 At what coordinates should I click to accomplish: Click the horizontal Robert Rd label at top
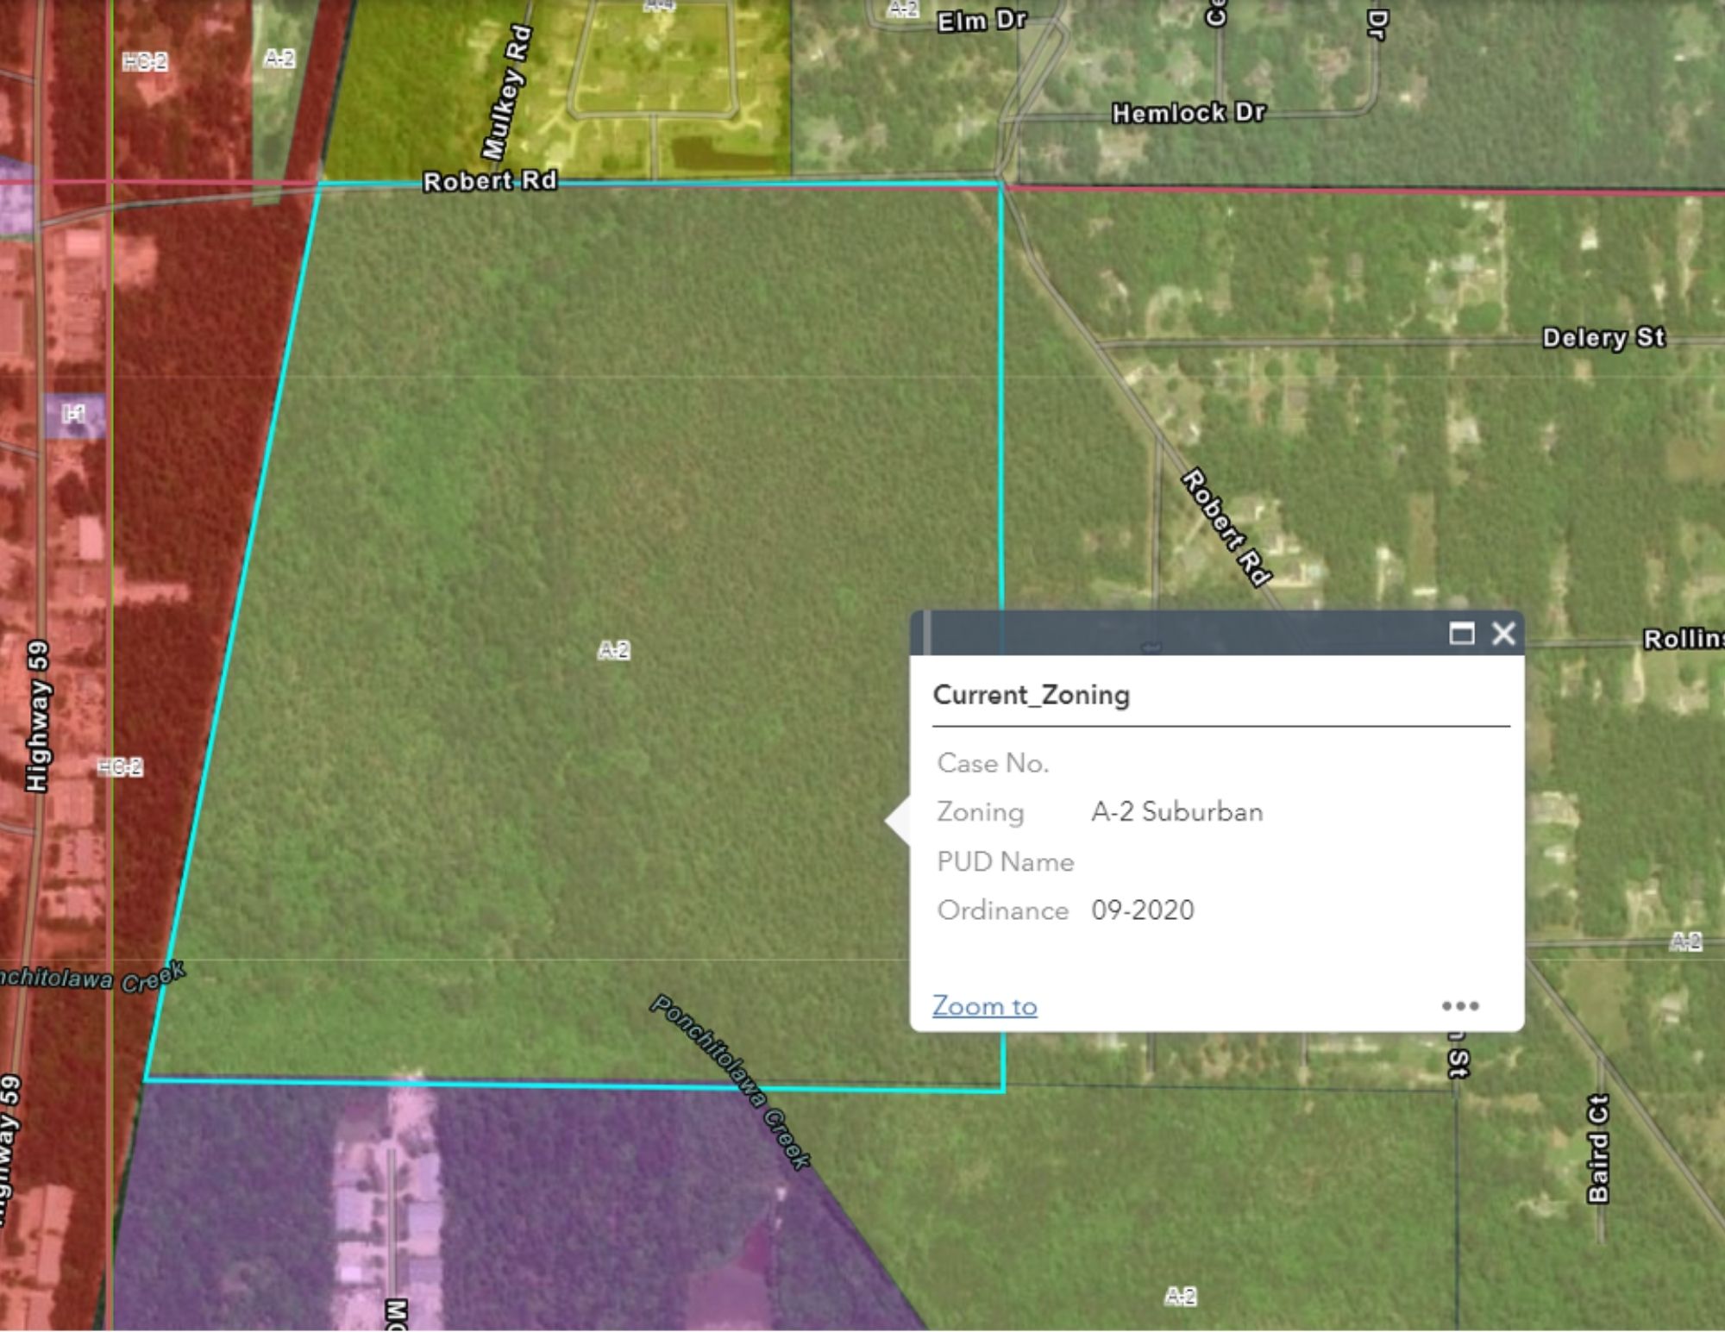(x=490, y=181)
